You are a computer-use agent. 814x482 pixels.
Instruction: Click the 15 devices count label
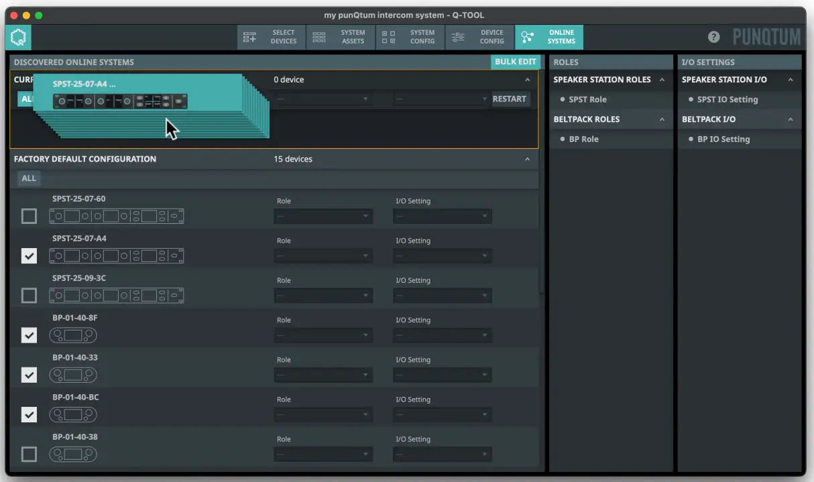[x=293, y=159]
